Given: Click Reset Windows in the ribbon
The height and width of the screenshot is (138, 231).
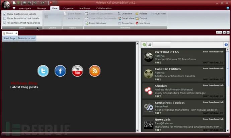Looking at the screenshot, I should (96, 23).
